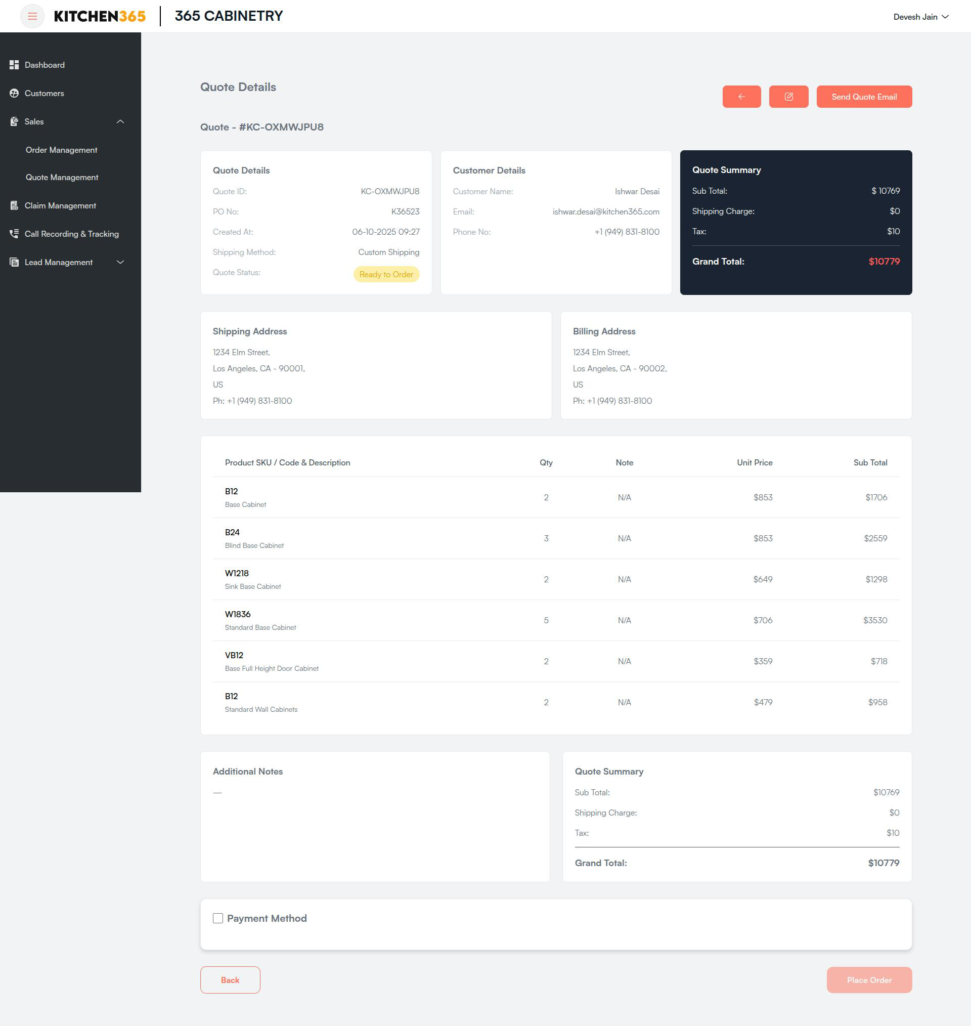Viewport: 971px width, 1026px height.
Task: Click the red $10779 grand total
Action: 884,262
